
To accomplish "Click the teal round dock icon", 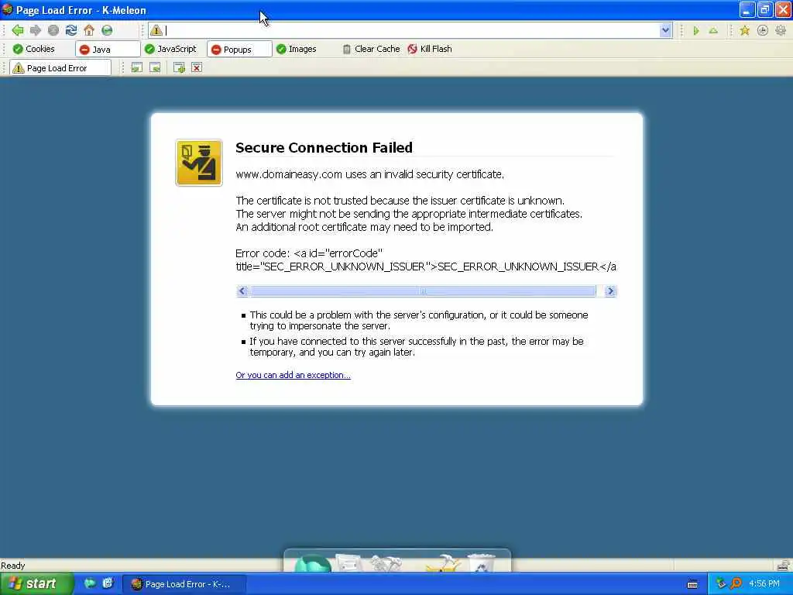I will click(313, 563).
